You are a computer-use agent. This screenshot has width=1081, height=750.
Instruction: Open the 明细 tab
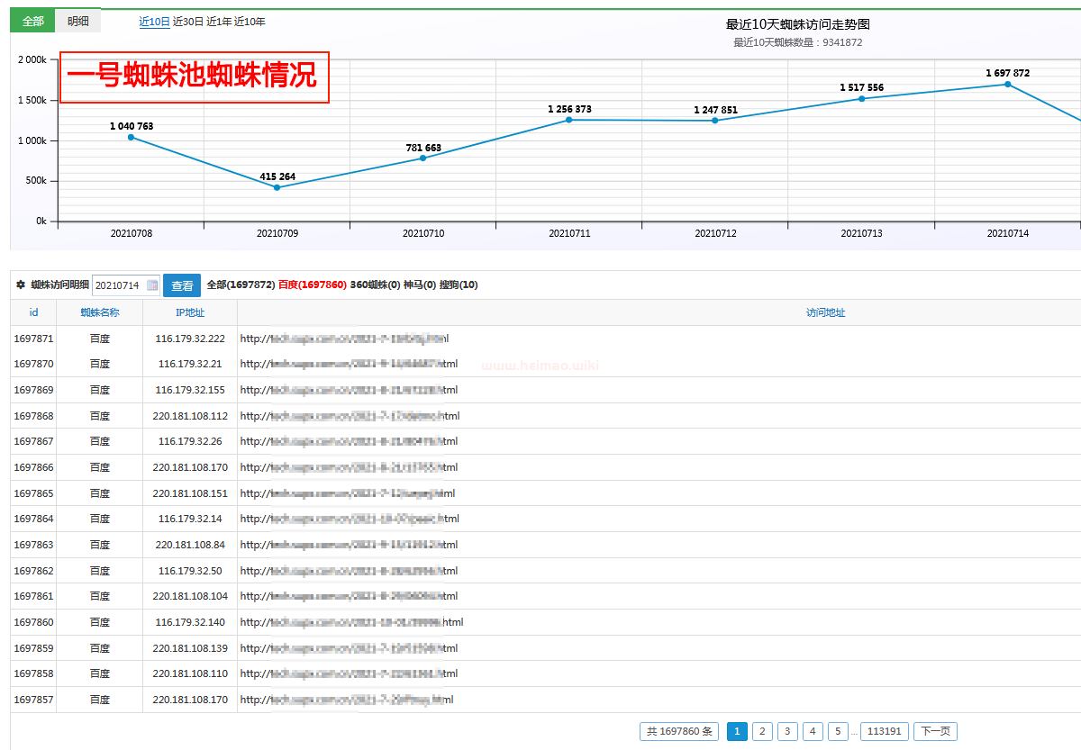point(78,22)
